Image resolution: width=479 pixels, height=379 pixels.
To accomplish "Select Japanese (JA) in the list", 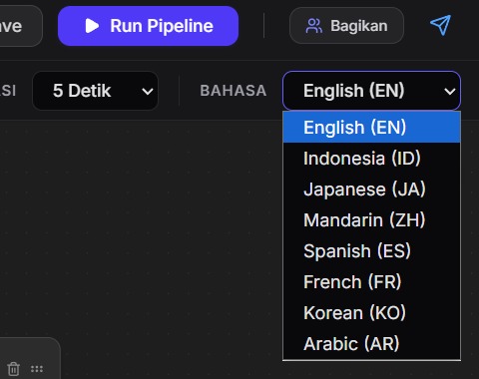I will (371, 189).
